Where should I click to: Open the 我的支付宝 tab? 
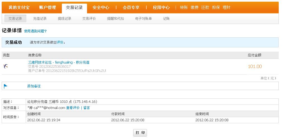19,8
